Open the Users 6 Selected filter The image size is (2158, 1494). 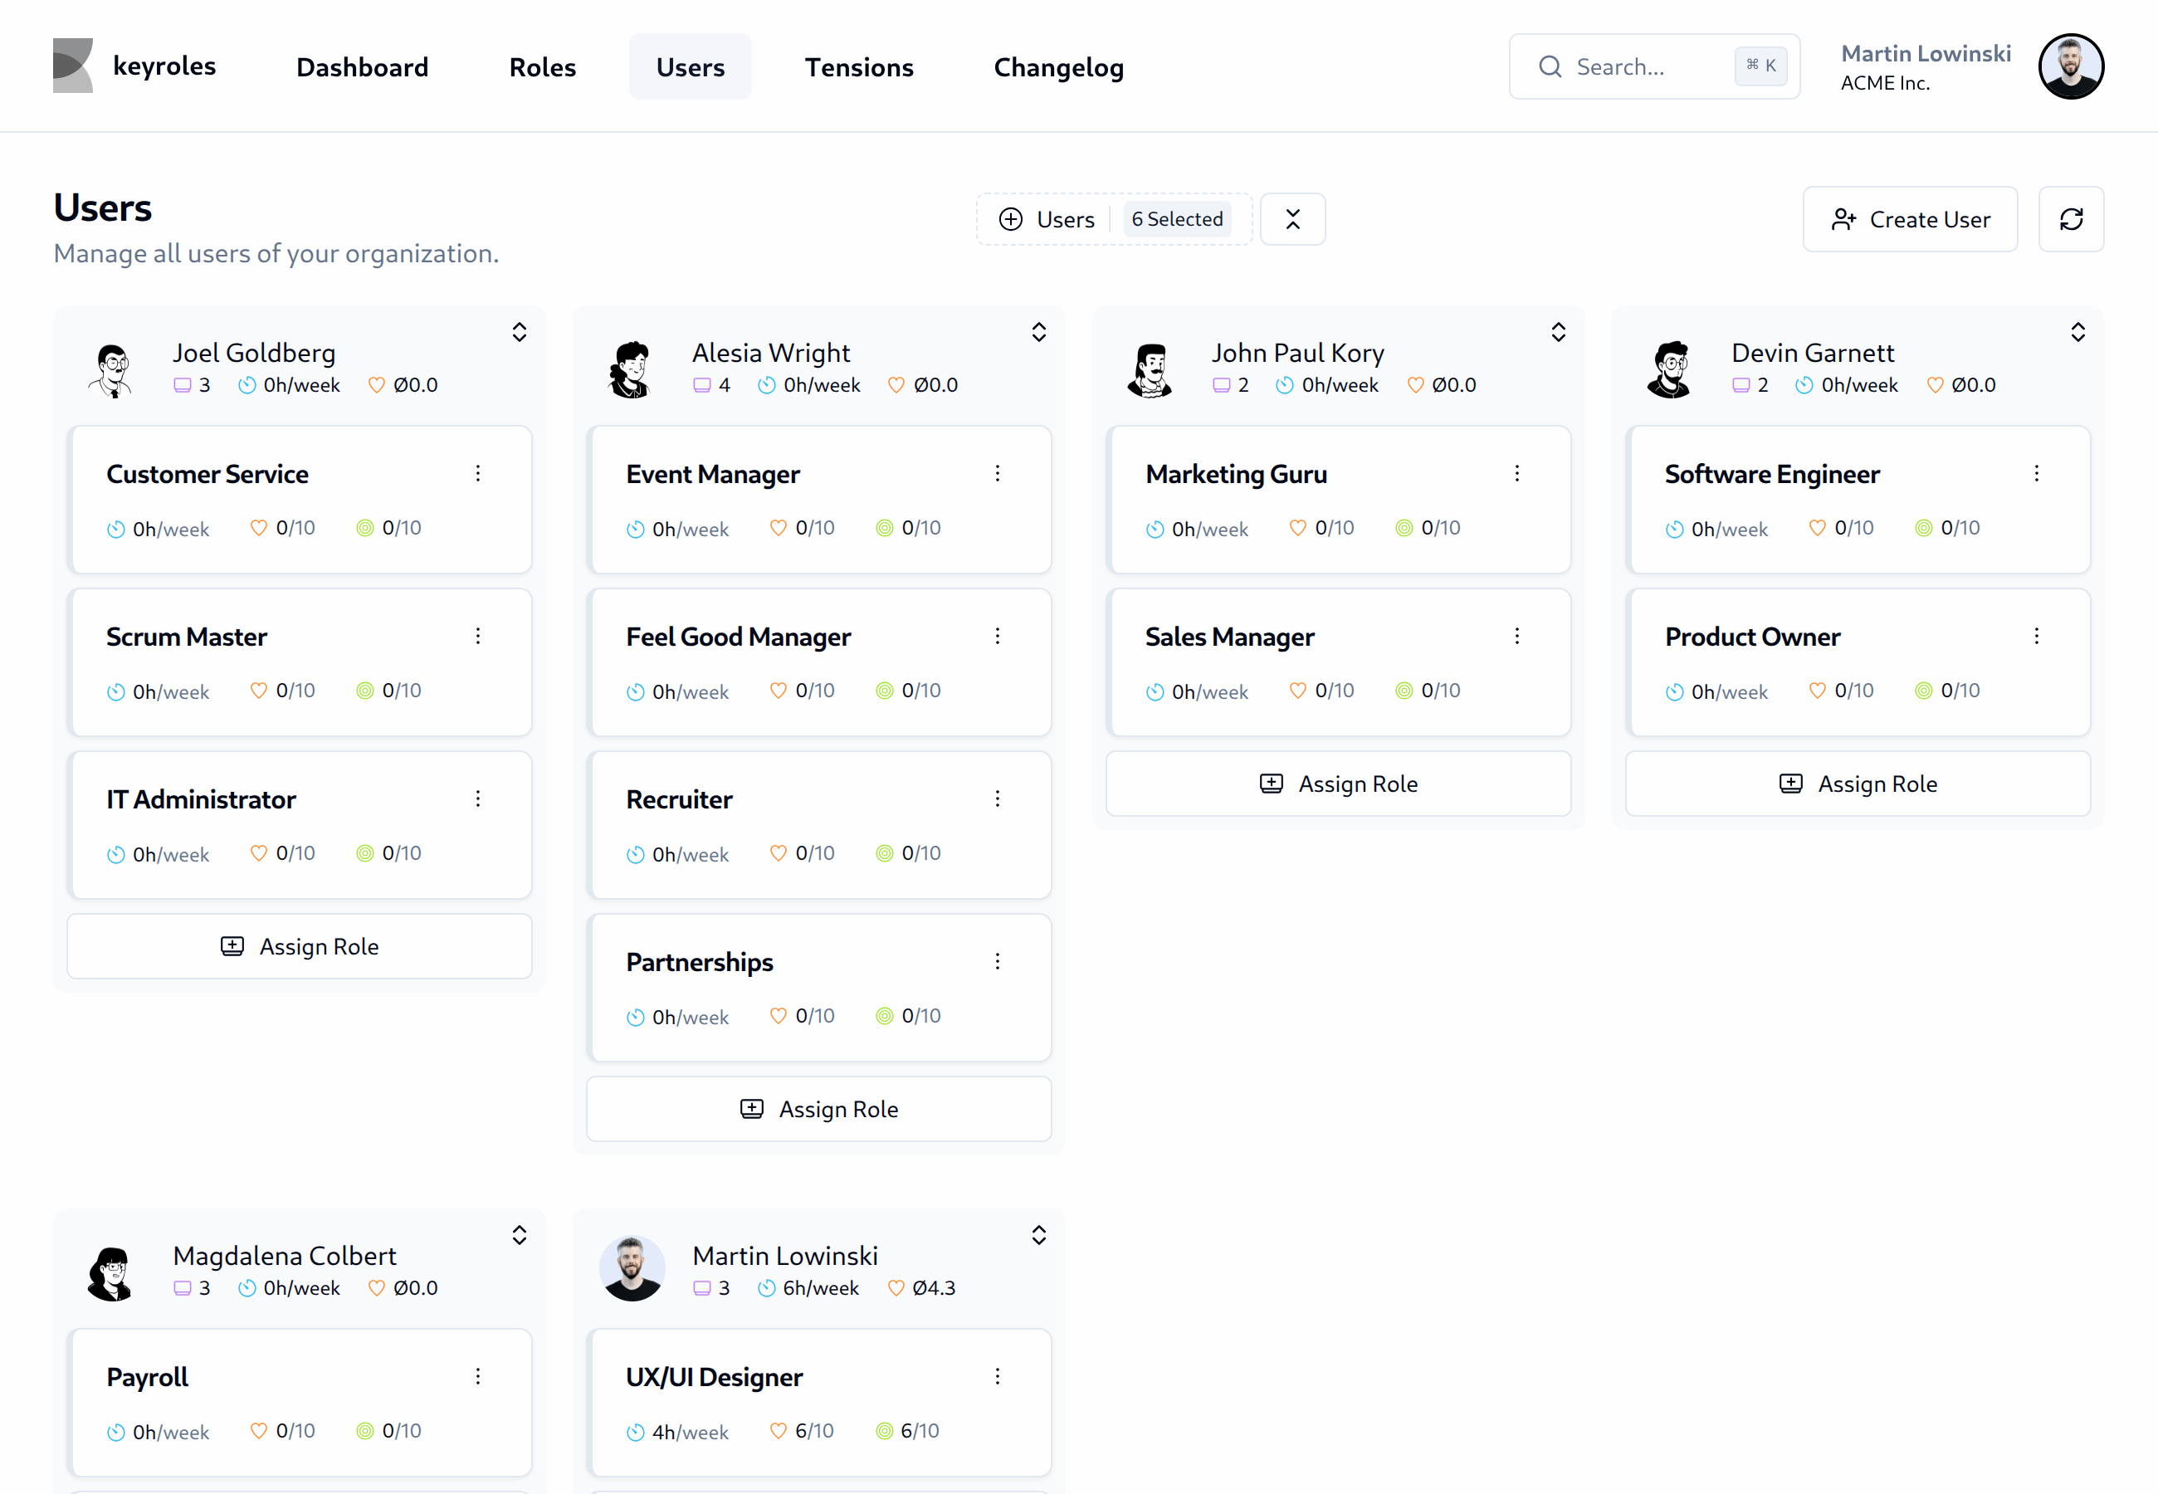tap(1114, 218)
